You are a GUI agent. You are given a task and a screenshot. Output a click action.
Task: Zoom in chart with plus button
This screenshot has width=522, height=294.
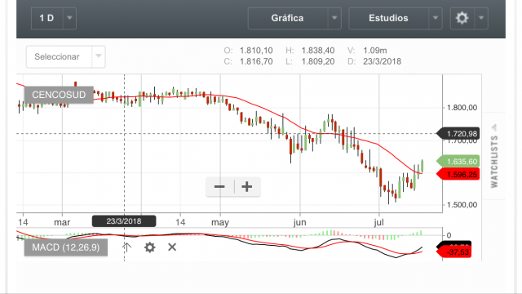point(247,187)
